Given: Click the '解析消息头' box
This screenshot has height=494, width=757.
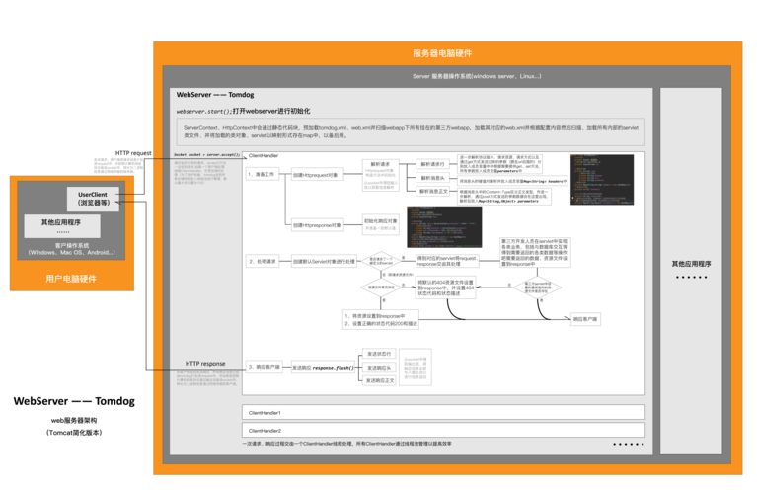Looking at the screenshot, I should point(432,178).
